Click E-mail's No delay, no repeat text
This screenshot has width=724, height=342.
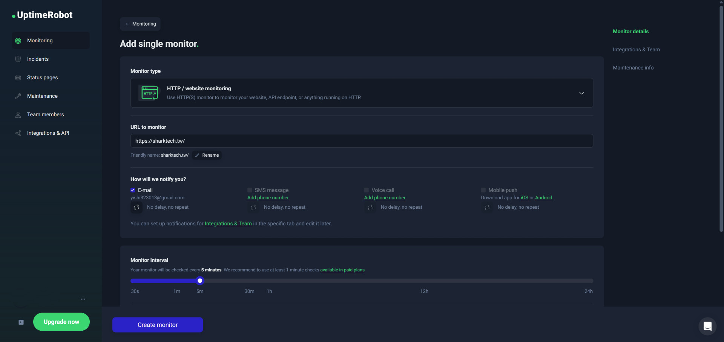pos(168,207)
